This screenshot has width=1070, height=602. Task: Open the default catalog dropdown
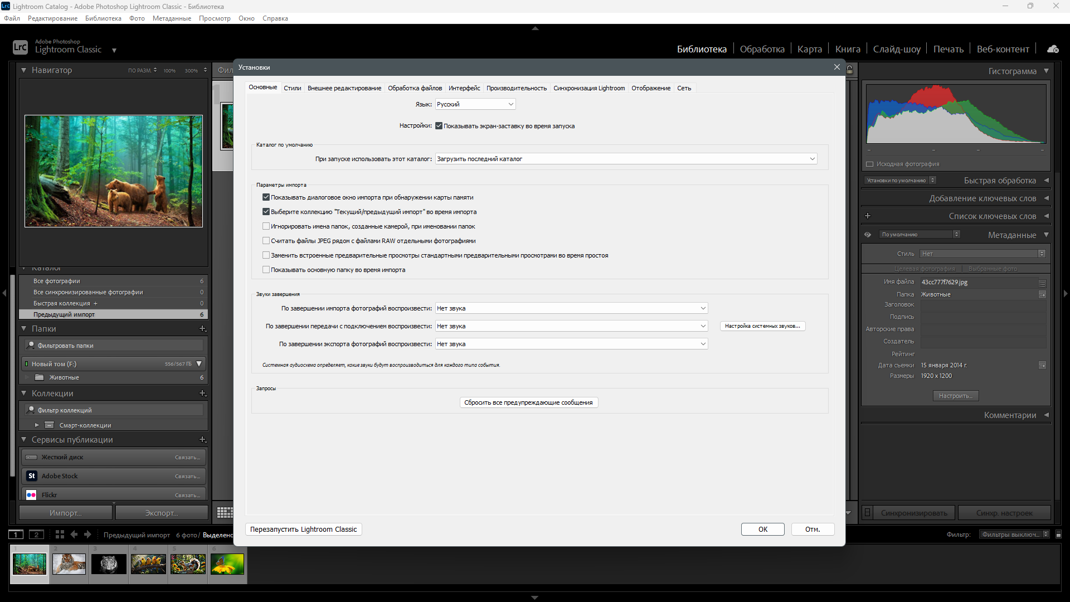point(625,159)
